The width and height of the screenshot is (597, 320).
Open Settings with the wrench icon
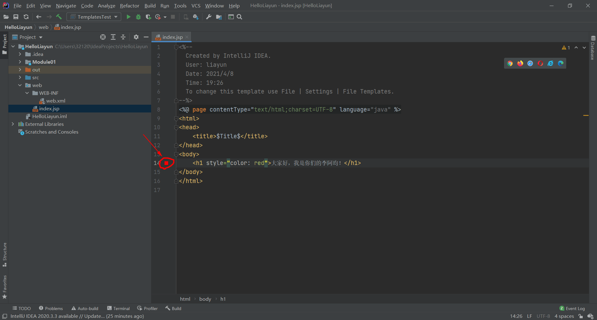209,17
